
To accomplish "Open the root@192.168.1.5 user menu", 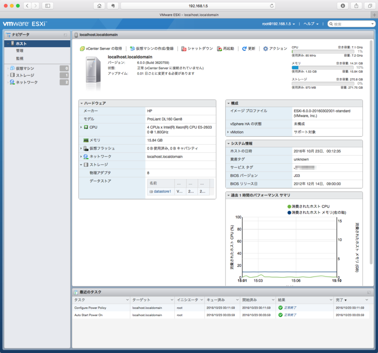I will (278, 24).
